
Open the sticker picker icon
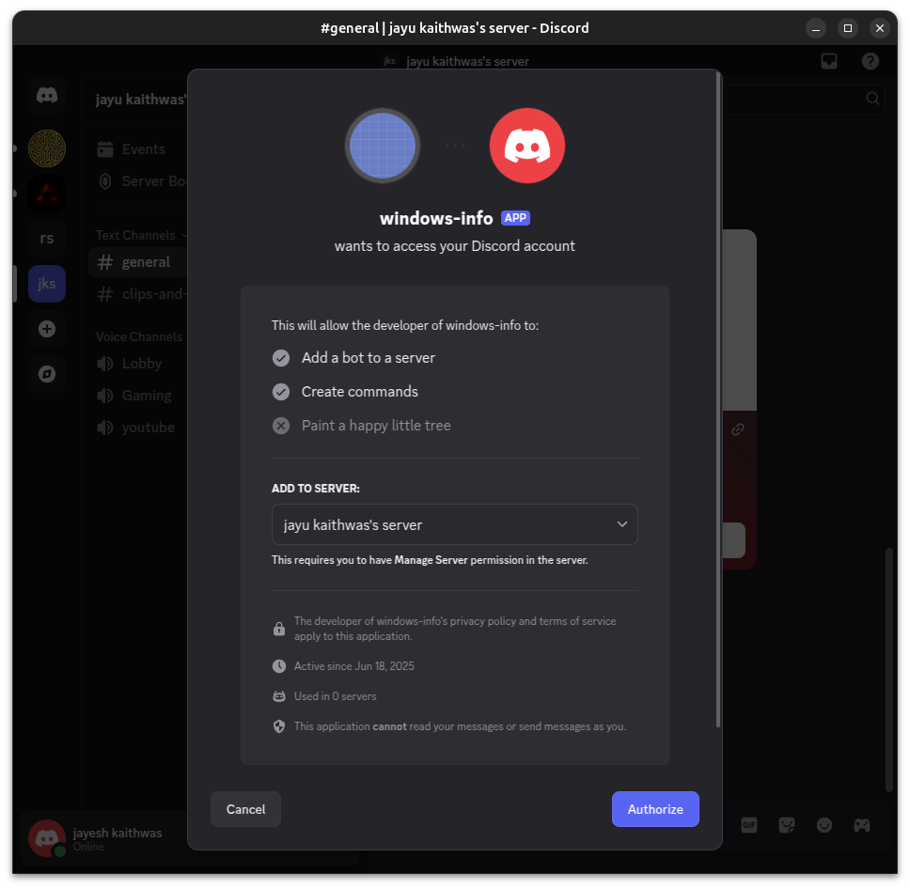pyautogui.click(x=787, y=824)
